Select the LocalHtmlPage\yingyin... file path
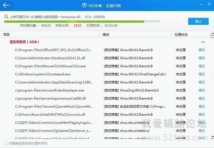 (53, 123)
